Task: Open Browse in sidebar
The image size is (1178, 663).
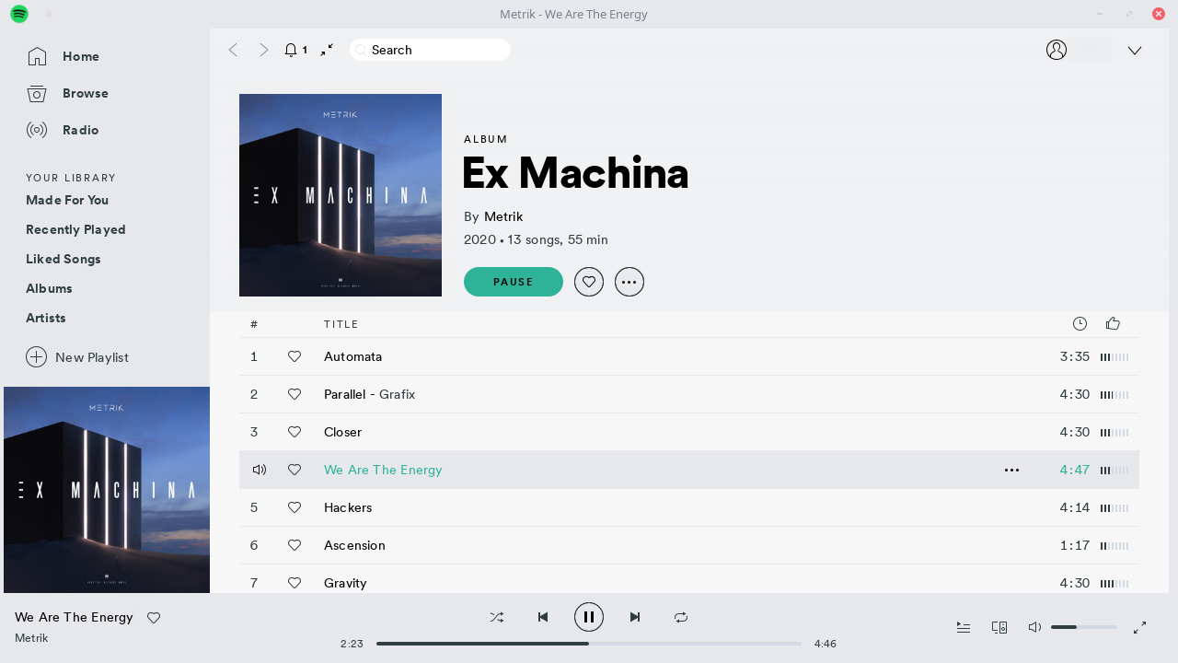Action: [x=67, y=93]
